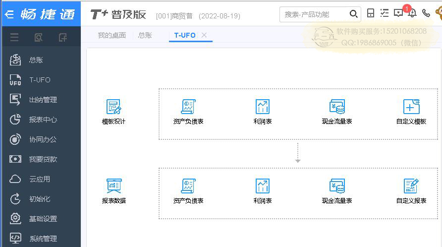Switch to 总账 tab
The width and height of the screenshot is (442, 247).
(145, 35)
